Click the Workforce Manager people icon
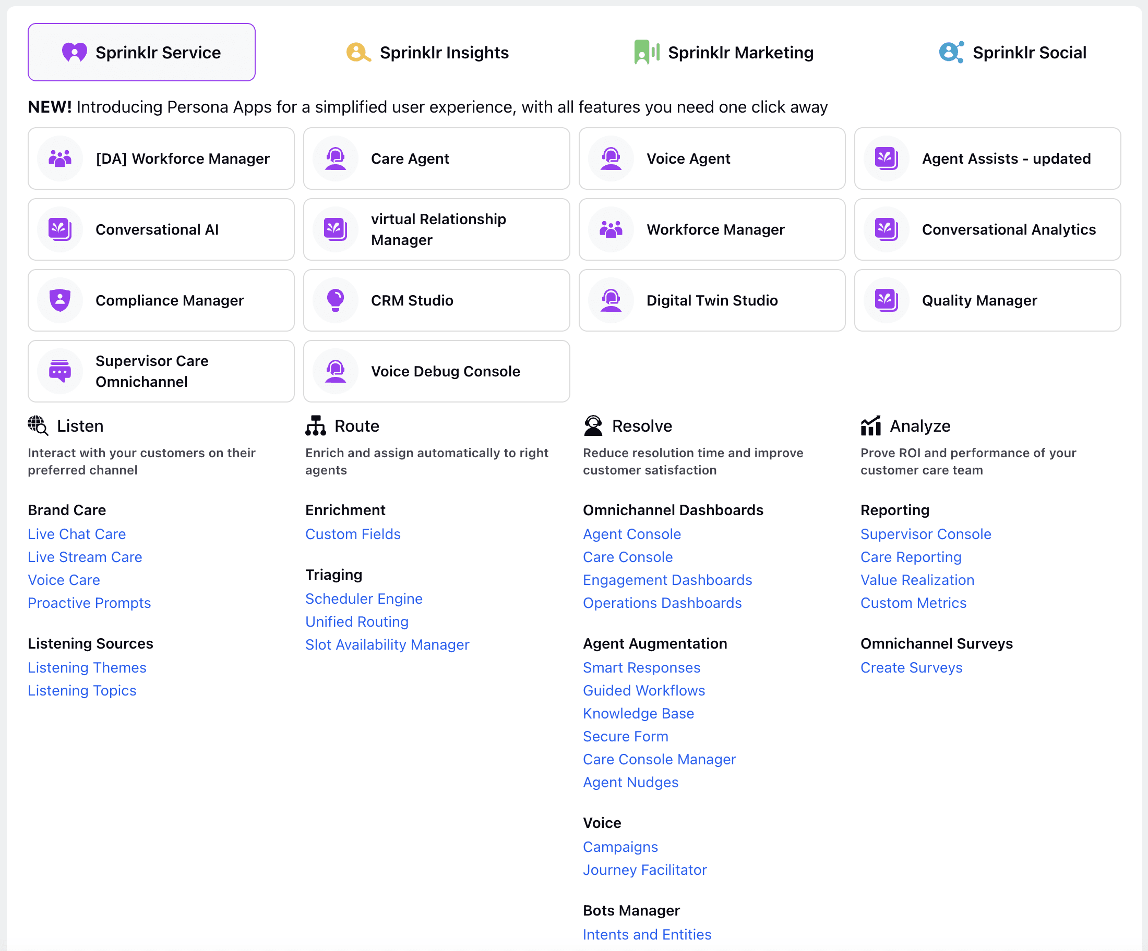Image resolution: width=1148 pixels, height=951 pixels. (x=611, y=229)
